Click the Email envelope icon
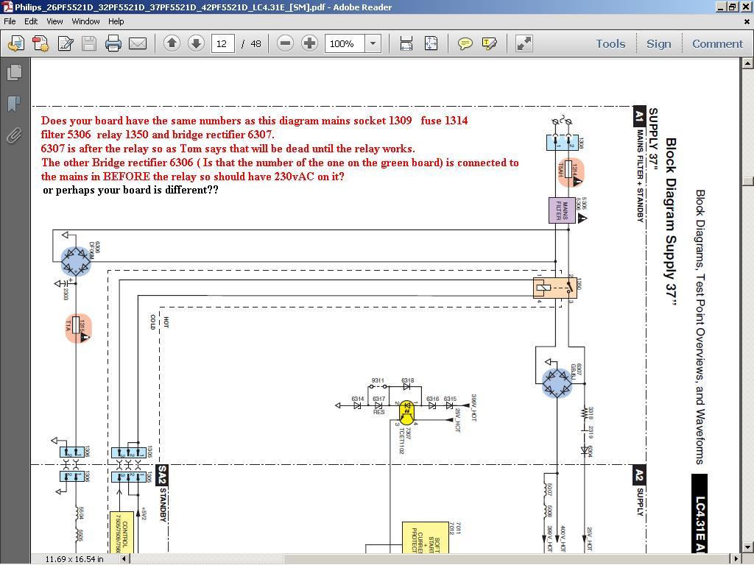Viewport: 754px width, 565px height. coord(138,43)
